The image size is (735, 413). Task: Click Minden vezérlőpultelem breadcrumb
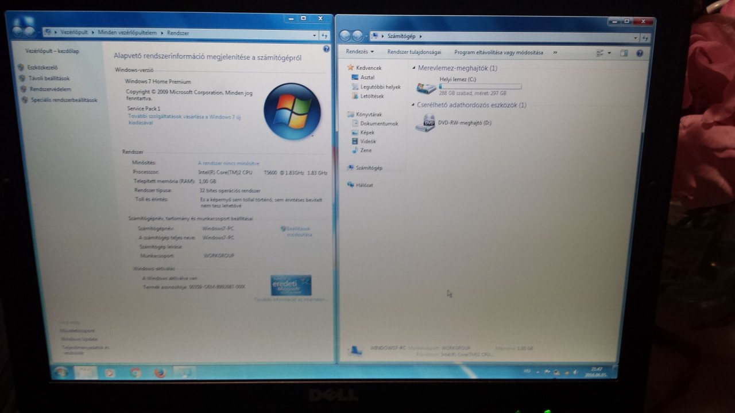click(x=127, y=33)
